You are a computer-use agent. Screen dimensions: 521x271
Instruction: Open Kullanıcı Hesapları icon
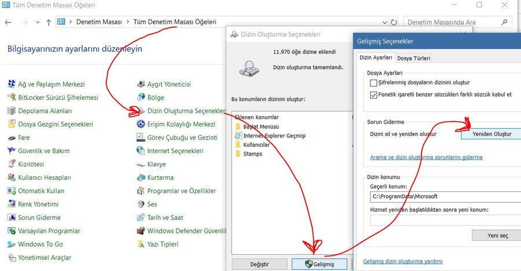tap(12, 177)
